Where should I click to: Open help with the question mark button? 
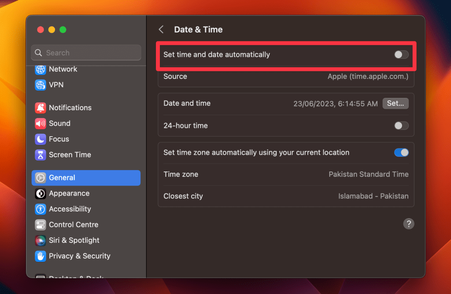[408, 223]
